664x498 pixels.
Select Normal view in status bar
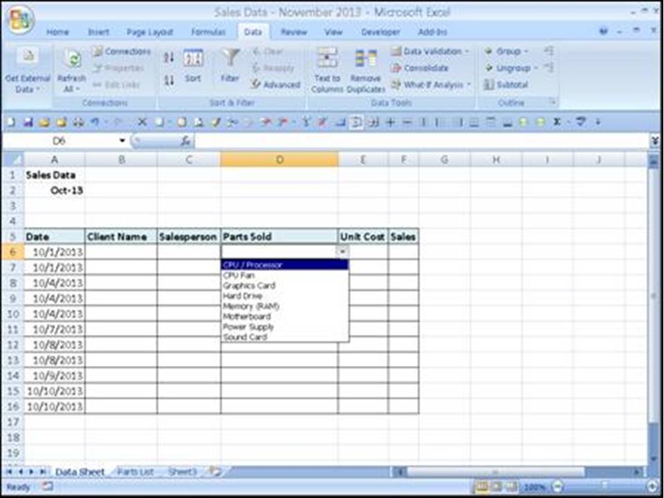click(x=481, y=487)
